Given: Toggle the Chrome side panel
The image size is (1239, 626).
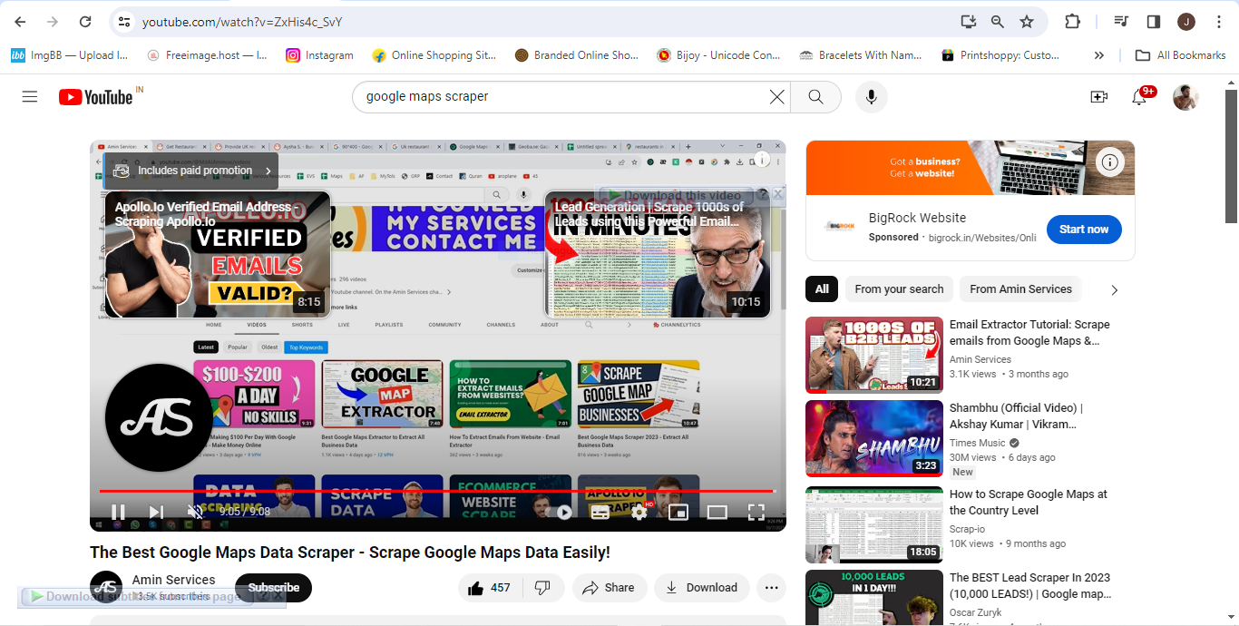Looking at the screenshot, I should pos(1154,22).
